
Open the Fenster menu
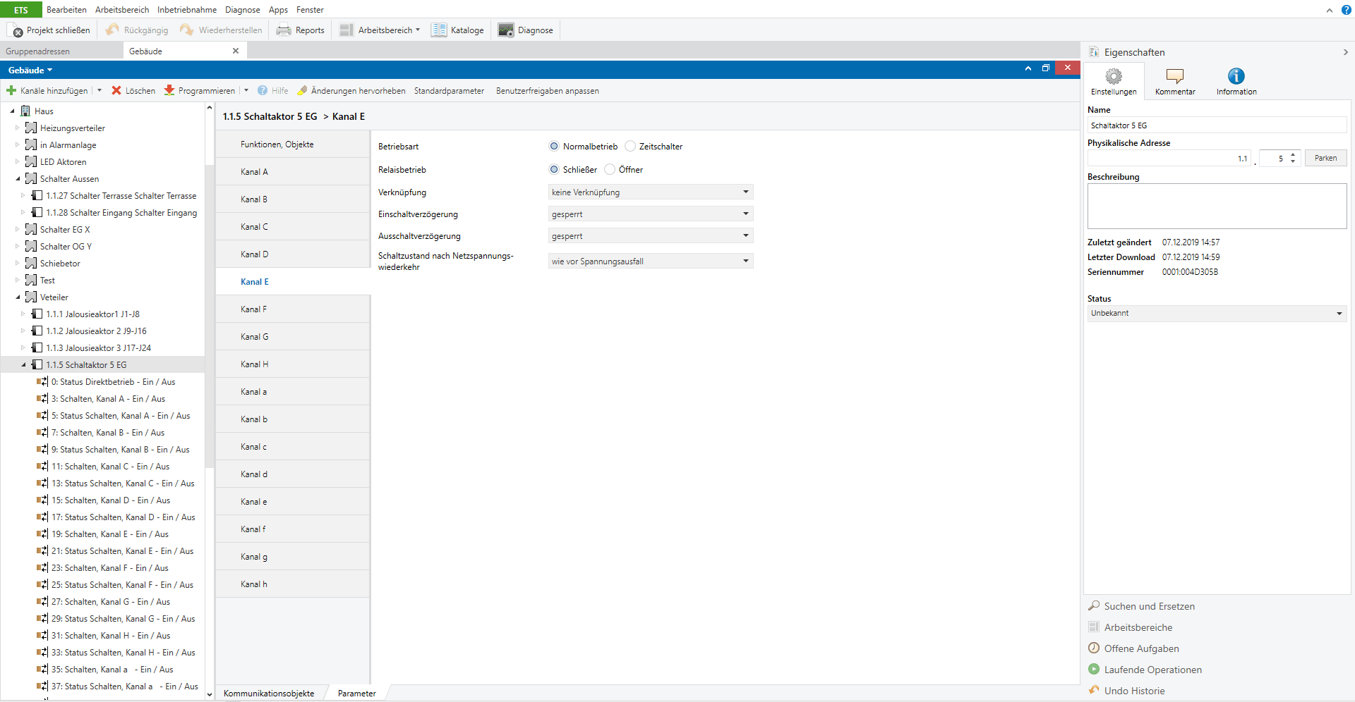(310, 10)
